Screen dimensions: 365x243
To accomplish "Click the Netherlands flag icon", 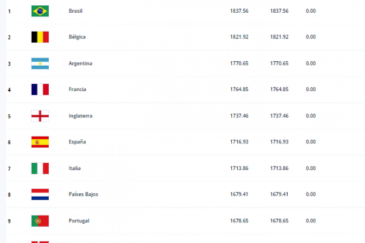I will click(x=40, y=194).
